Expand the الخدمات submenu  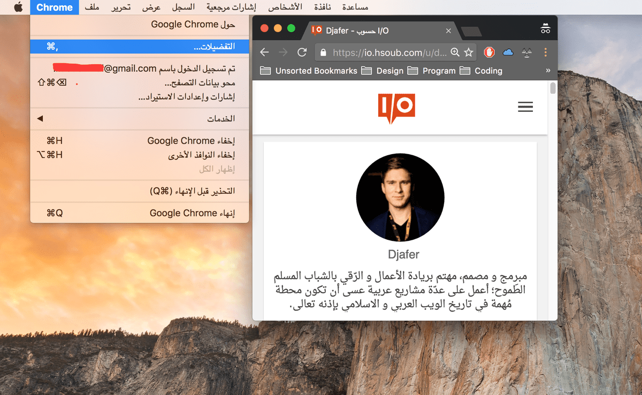click(138, 119)
